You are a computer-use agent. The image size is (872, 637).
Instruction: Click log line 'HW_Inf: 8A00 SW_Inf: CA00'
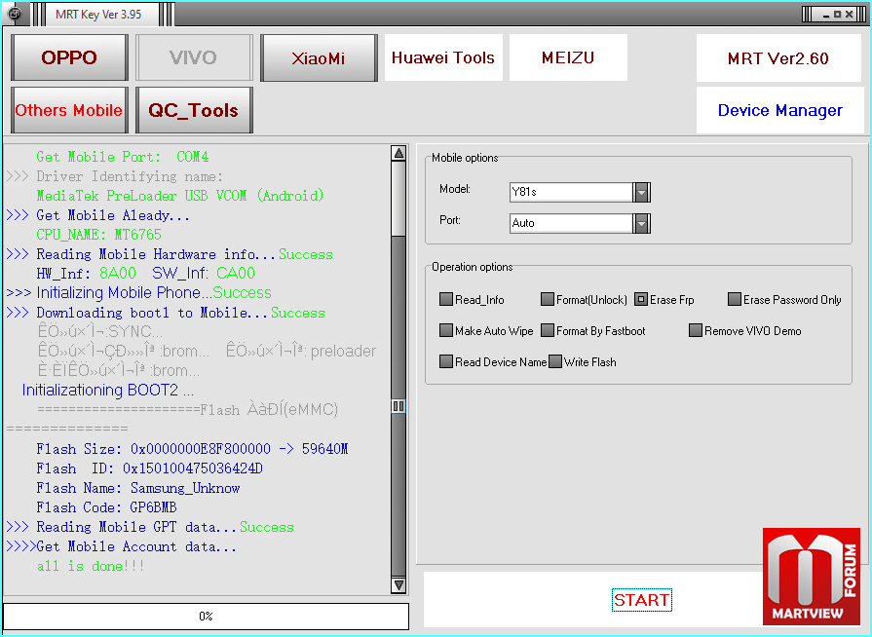coord(146,274)
